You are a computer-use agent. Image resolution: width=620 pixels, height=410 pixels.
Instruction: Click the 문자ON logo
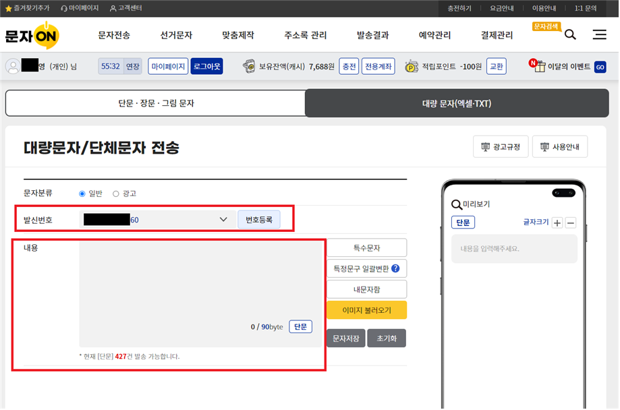[x=32, y=36]
